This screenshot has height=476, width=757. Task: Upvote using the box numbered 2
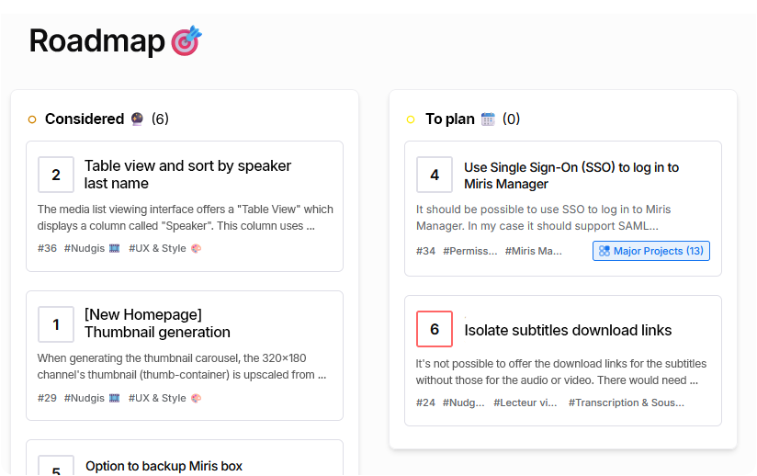coord(56,175)
